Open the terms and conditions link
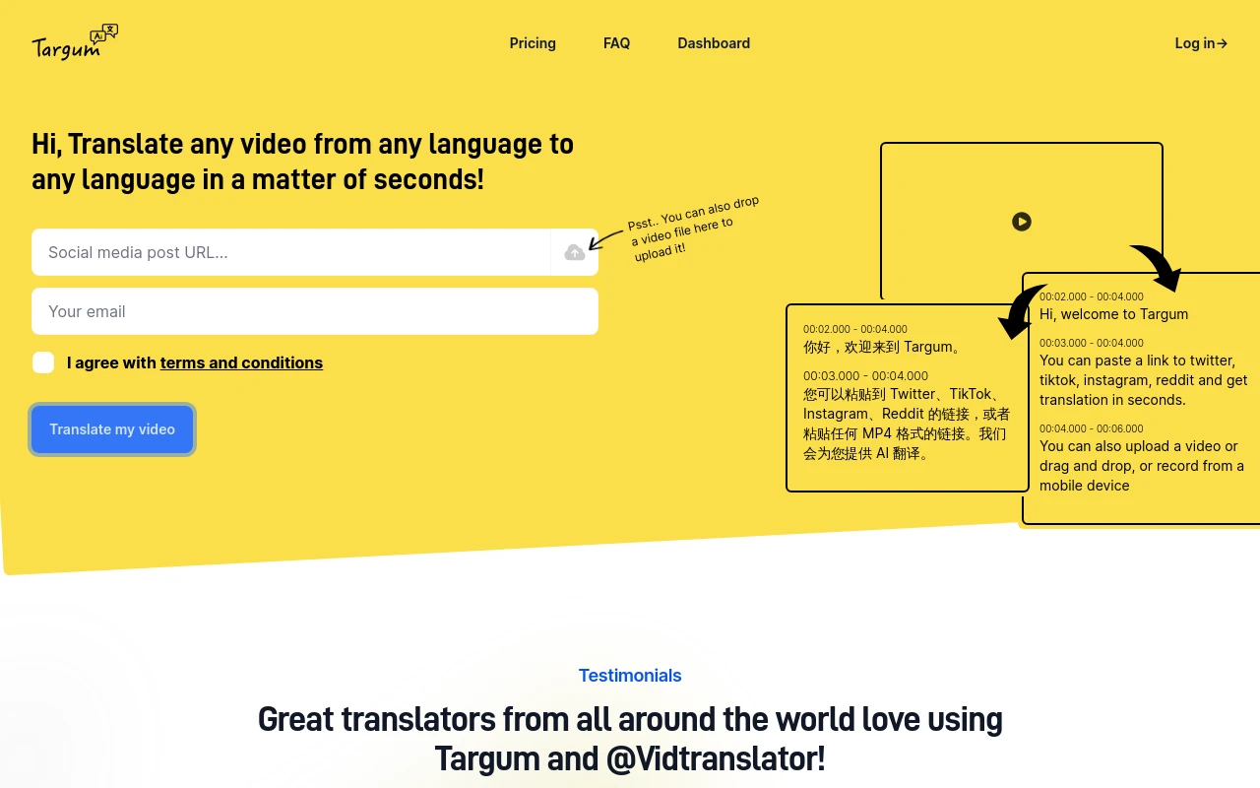This screenshot has width=1260, height=788. 241,362
